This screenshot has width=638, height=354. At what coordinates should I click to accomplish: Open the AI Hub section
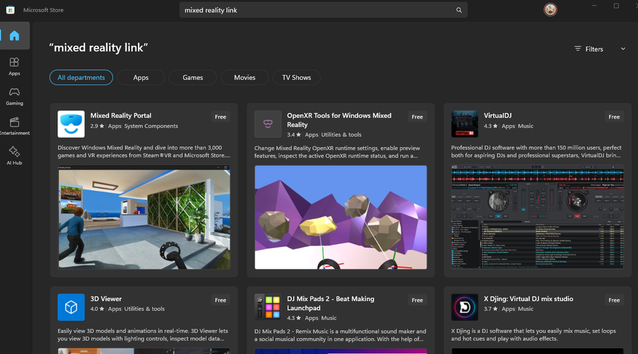pos(14,156)
